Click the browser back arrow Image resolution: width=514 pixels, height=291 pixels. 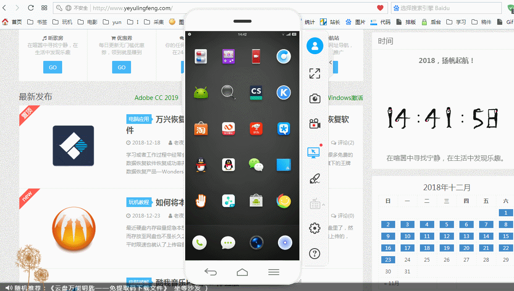click(5, 8)
